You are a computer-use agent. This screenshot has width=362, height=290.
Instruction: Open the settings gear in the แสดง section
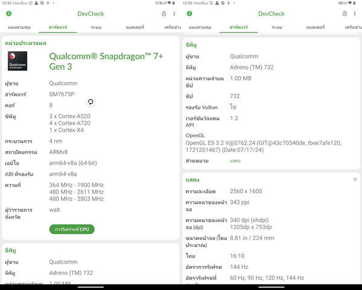pyautogui.click(x=355, y=180)
